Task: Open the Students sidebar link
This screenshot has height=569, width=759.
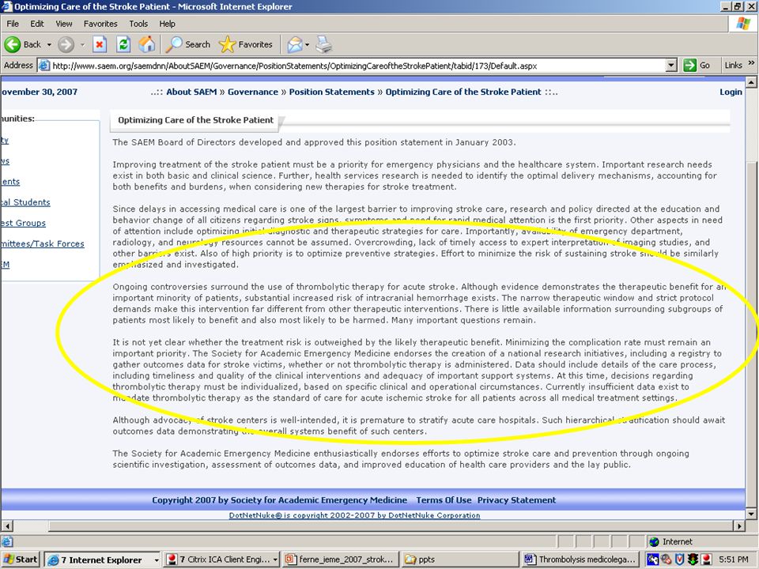Action: pos(25,202)
